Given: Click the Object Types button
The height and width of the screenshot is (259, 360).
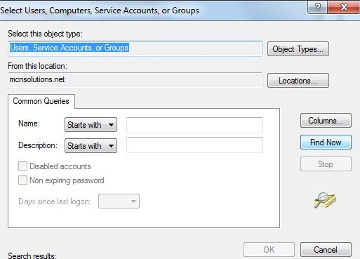Looking at the screenshot, I should pyautogui.click(x=298, y=49).
